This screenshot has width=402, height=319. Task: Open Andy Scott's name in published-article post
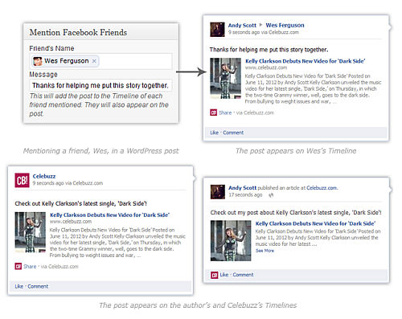(242, 188)
